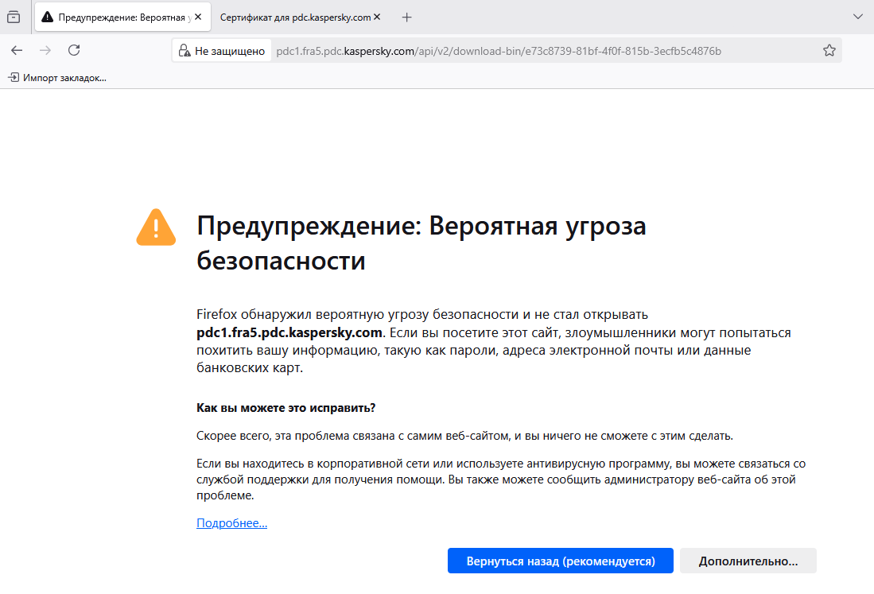
Task: Open the Firefox View icon in tab strip
Action: [14, 17]
